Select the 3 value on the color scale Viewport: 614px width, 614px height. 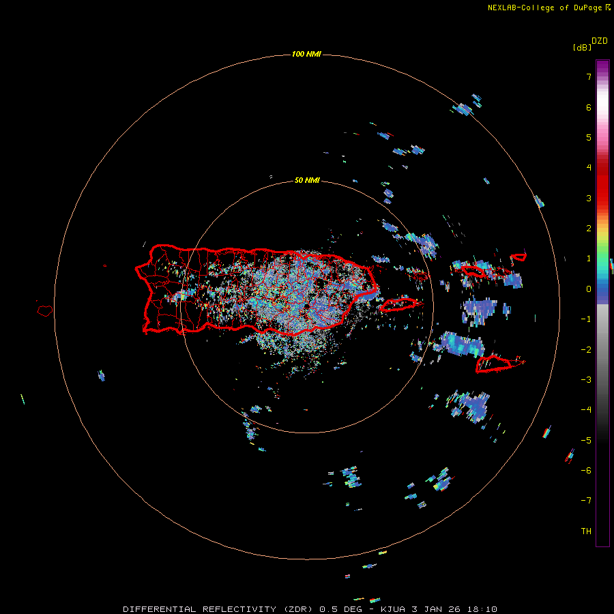pos(589,198)
